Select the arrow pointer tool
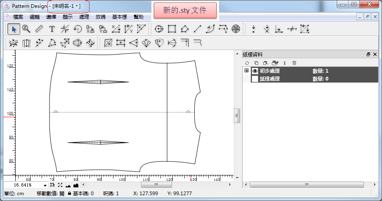 [14, 29]
